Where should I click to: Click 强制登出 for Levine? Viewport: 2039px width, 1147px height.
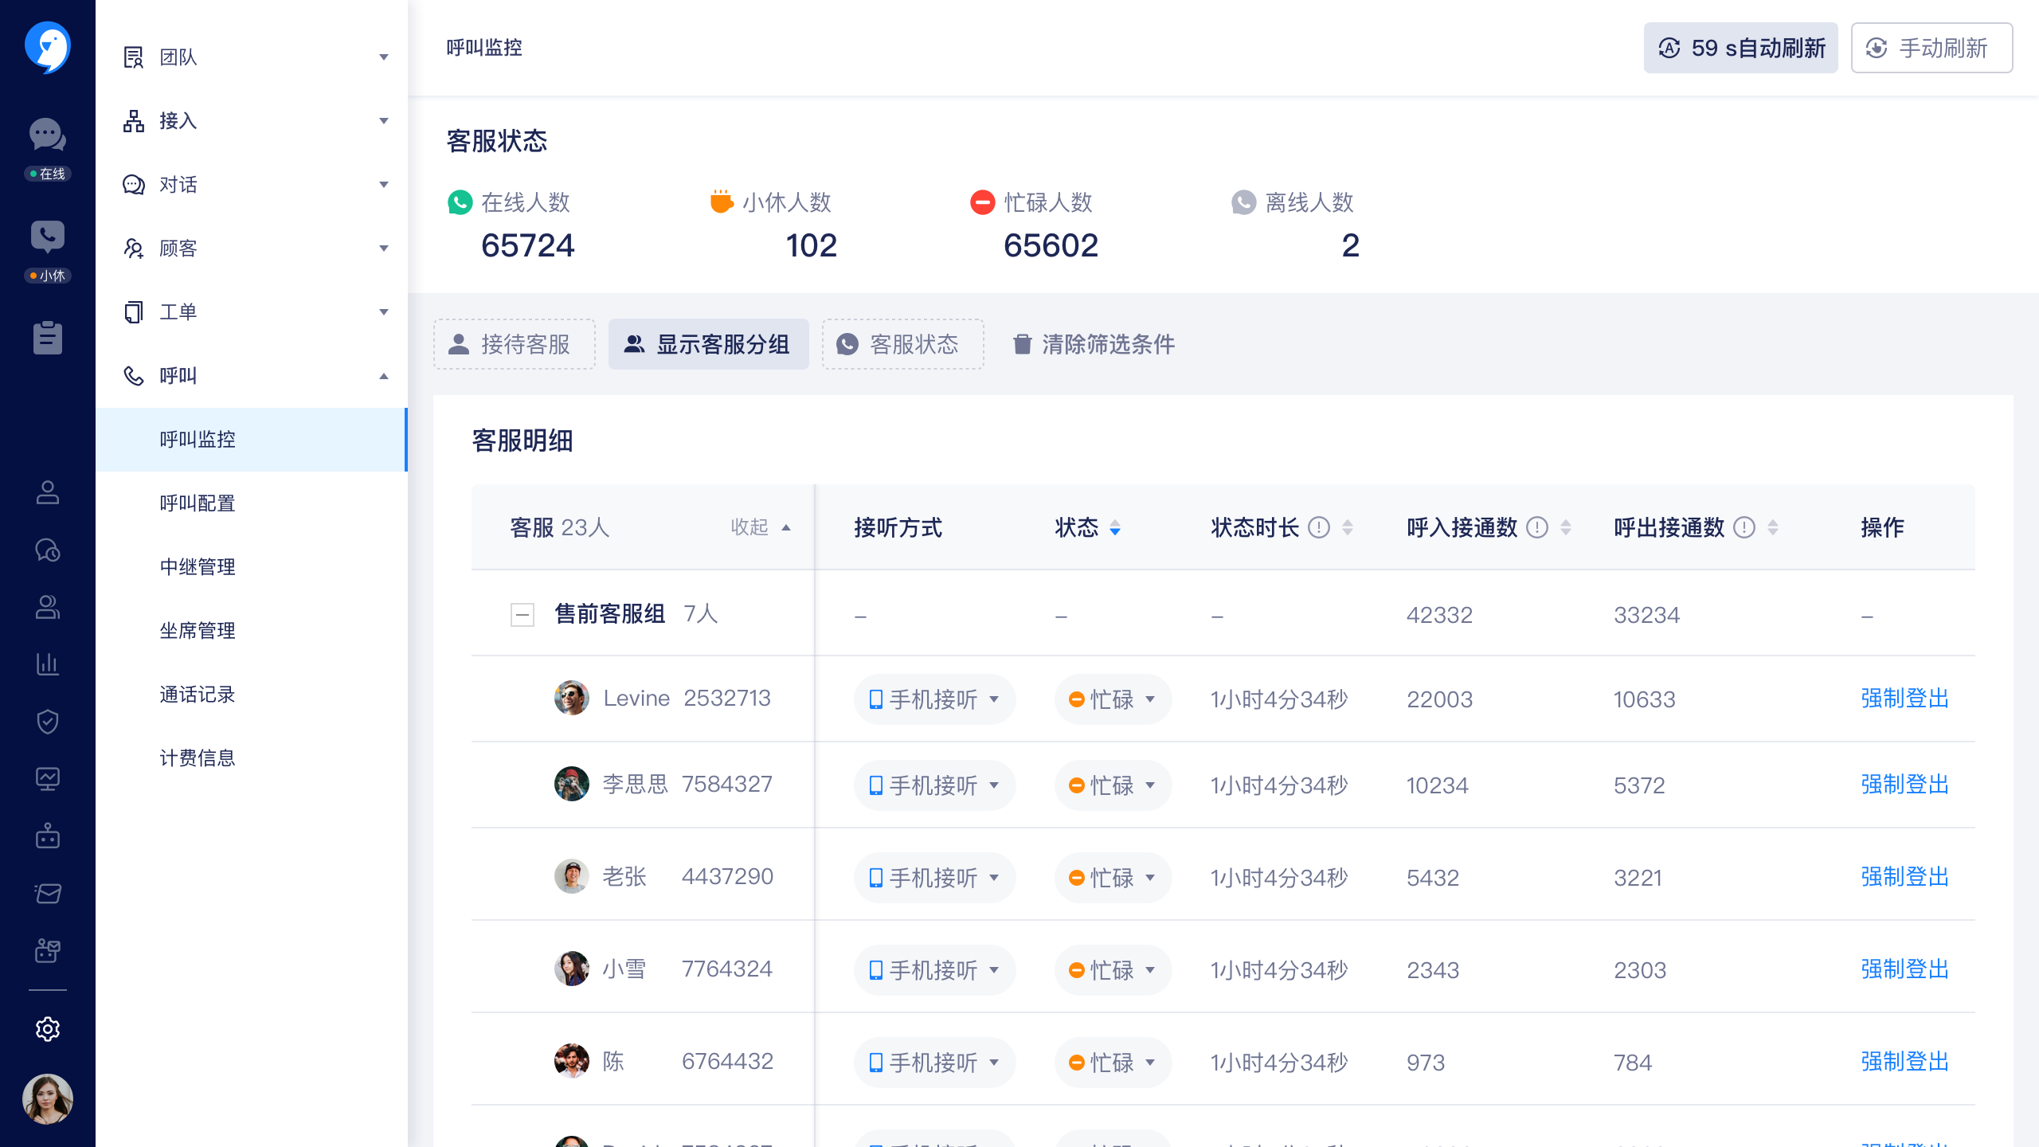[1904, 699]
